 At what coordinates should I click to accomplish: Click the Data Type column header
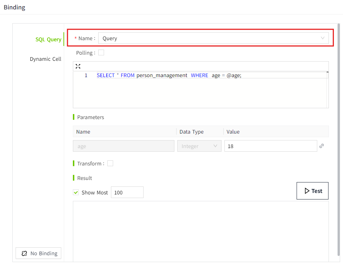(191, 132)
